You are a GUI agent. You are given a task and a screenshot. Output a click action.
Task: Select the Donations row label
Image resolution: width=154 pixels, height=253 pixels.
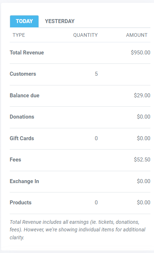(22, 117)
